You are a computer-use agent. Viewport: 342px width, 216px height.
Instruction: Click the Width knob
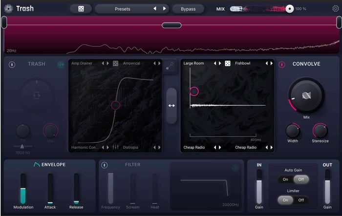pos(293,131)
